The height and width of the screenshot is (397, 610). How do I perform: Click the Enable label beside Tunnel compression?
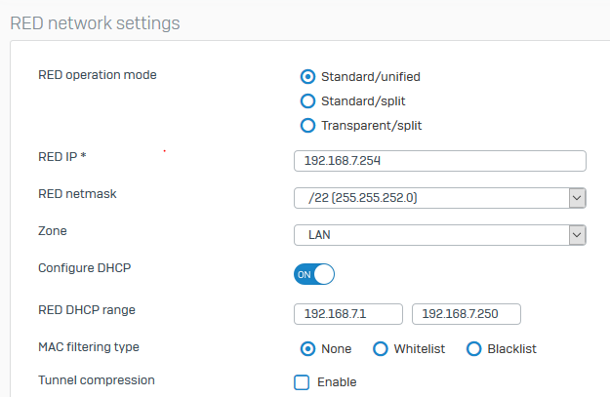(x=337, y=382)
